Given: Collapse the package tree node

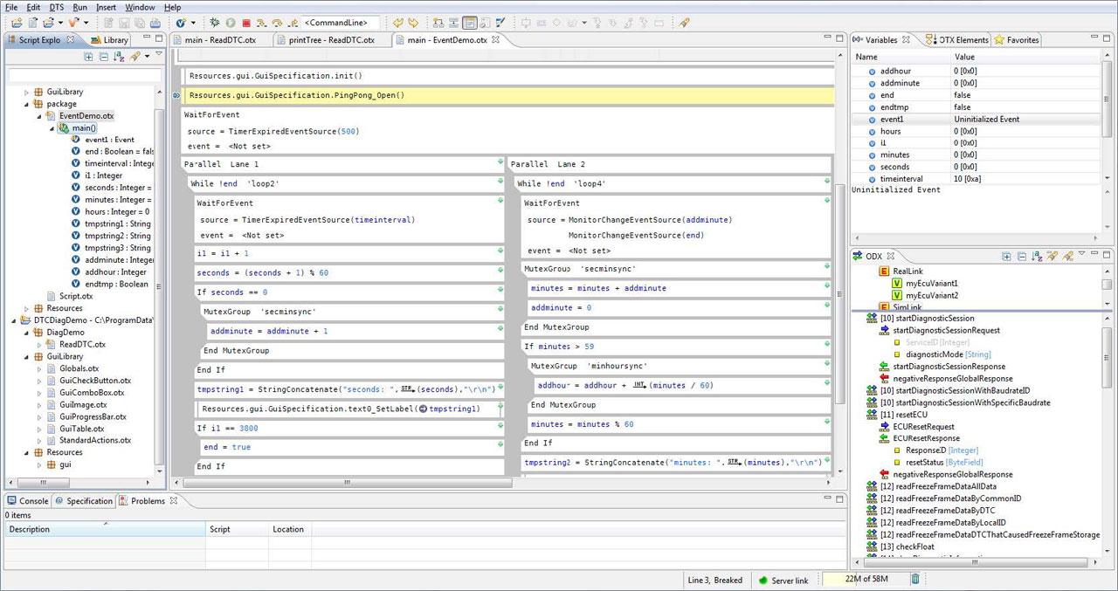Looking at the screenshot, I should [26, 104].
